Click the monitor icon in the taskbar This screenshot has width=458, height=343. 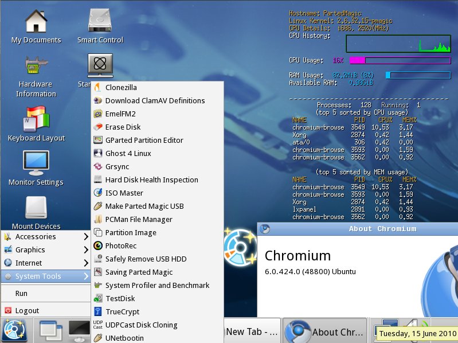79,331
